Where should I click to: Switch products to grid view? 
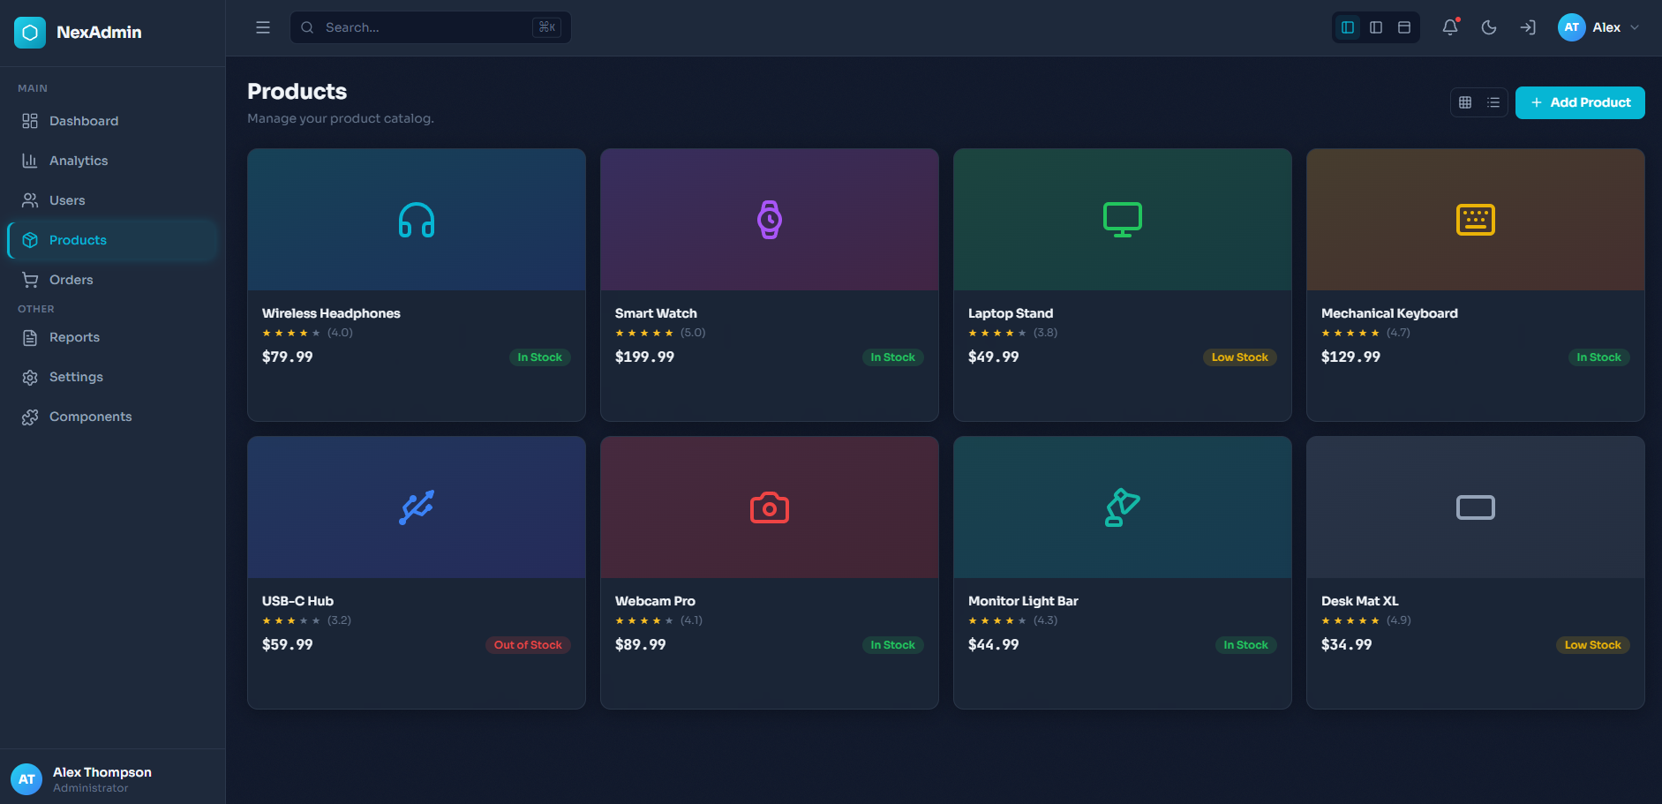click(1465, 102)
